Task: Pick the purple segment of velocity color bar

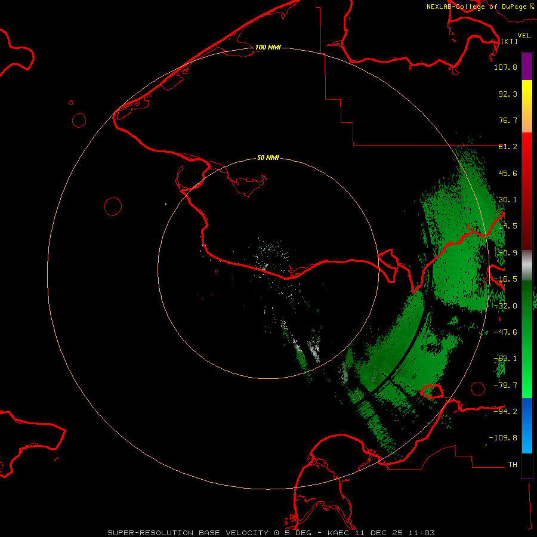Action: point(527,66)
